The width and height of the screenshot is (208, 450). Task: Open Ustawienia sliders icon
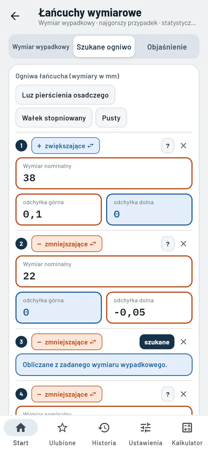pyautogui.click(x=146, y=428)
